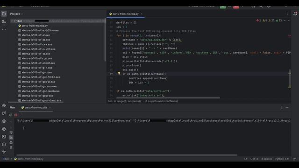
Task: Open the Notifications bell
Action: 295,14
